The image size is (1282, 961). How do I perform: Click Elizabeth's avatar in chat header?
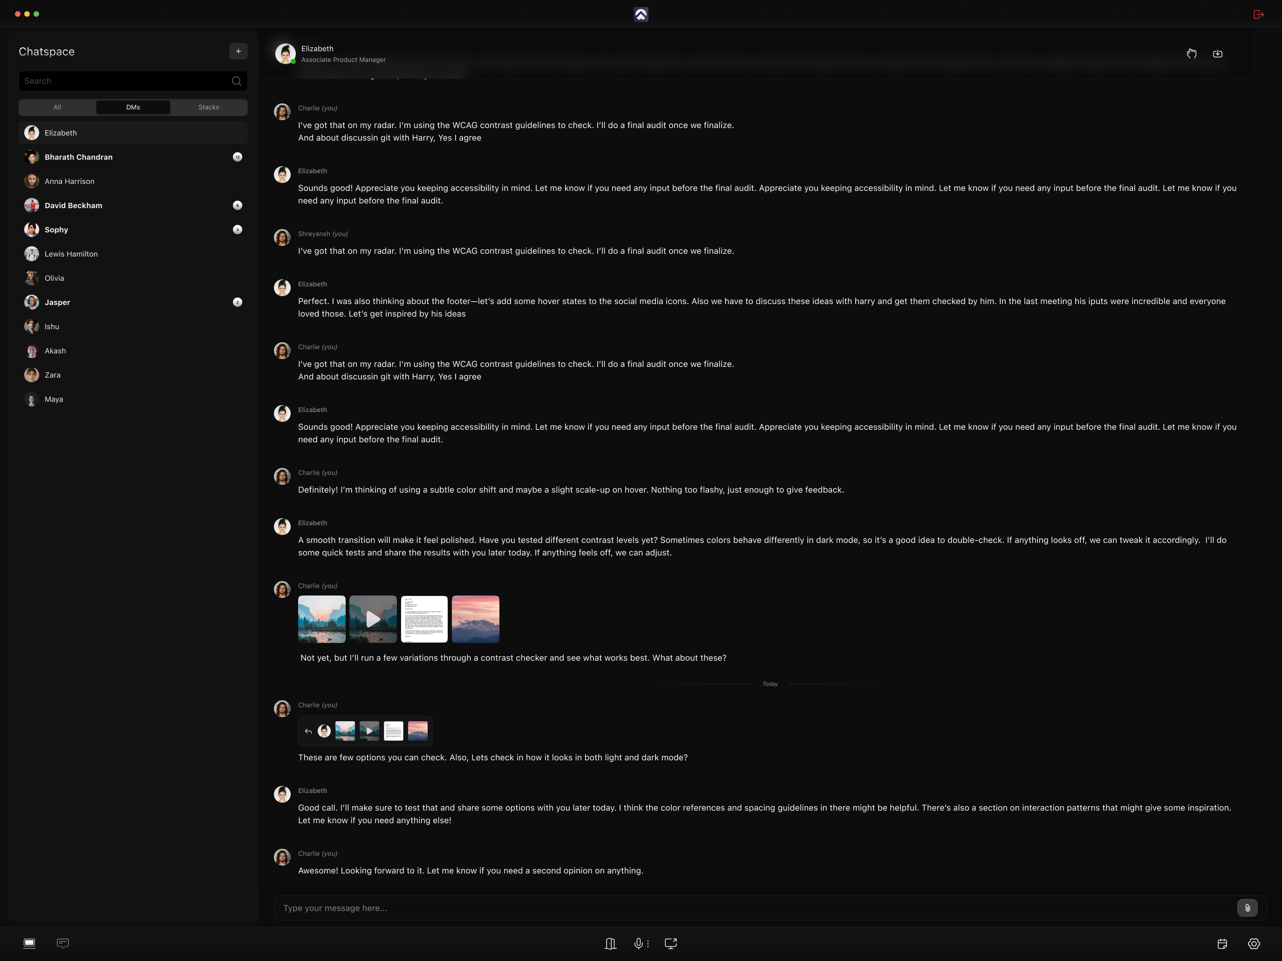click(x=285, y=53)
